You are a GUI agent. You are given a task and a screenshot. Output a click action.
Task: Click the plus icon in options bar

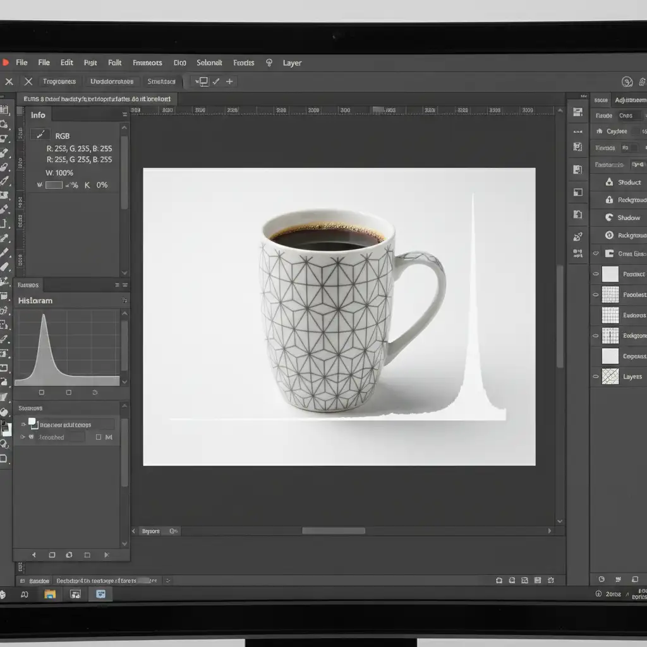229,81
